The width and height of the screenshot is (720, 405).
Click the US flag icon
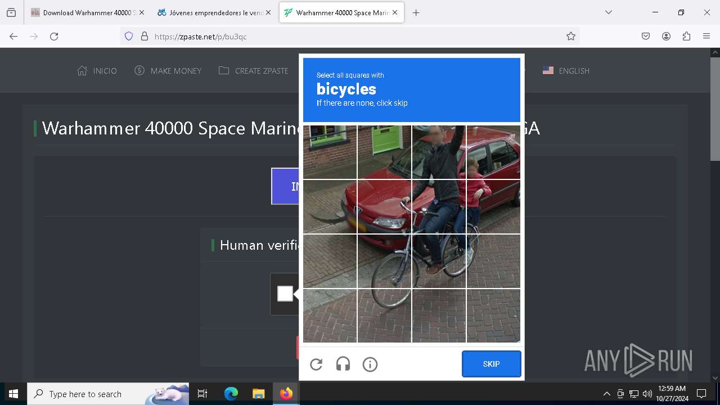point(548,71)
